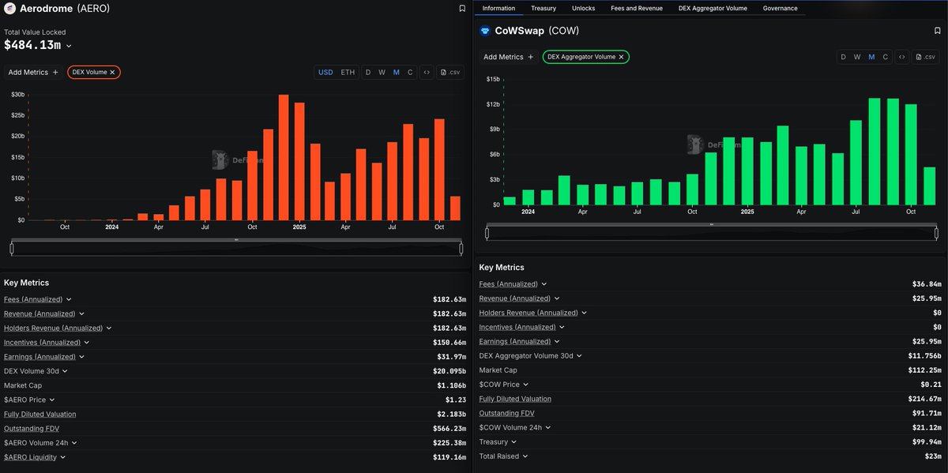Open the Fees and Revenue tab
The height and width of the screenshot is (473, 948).
637,8
